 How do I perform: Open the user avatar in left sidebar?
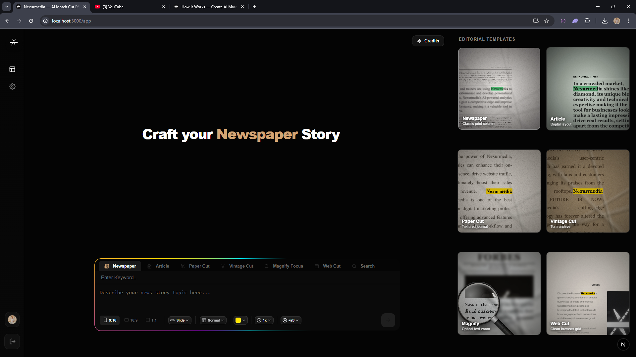pyautogui.click(x=12, y=320)
